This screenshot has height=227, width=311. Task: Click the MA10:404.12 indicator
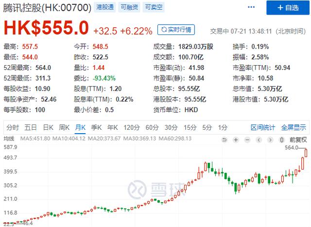69,139
